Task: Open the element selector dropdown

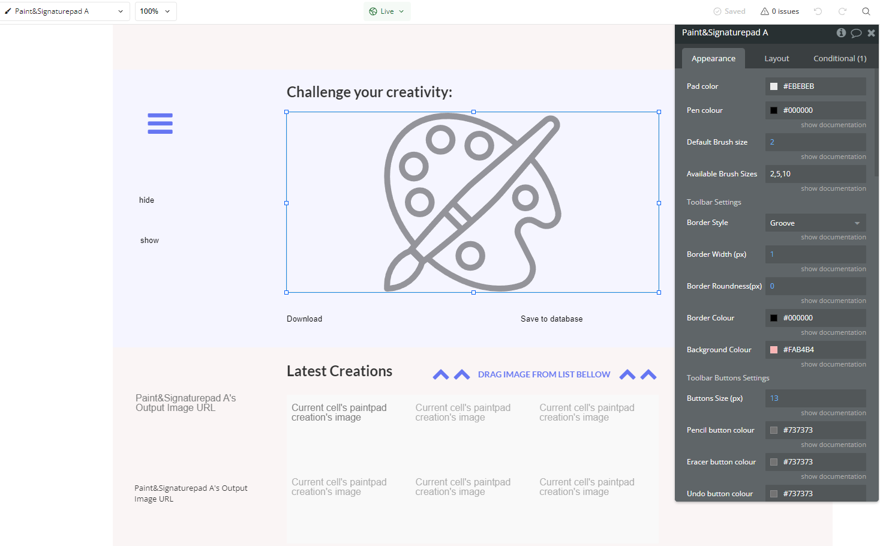Action: click(65, 11)
